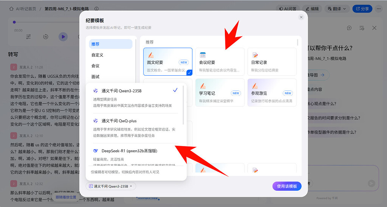The height and width of the screenshot is (207, 387).
Task: Choose the 图文纪要 template card
Action: pos(168,62)
